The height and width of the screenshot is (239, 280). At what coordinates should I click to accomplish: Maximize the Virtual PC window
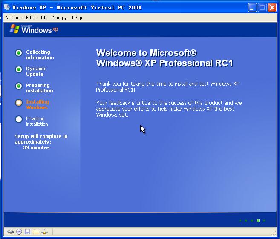click(x=262, y=8)
